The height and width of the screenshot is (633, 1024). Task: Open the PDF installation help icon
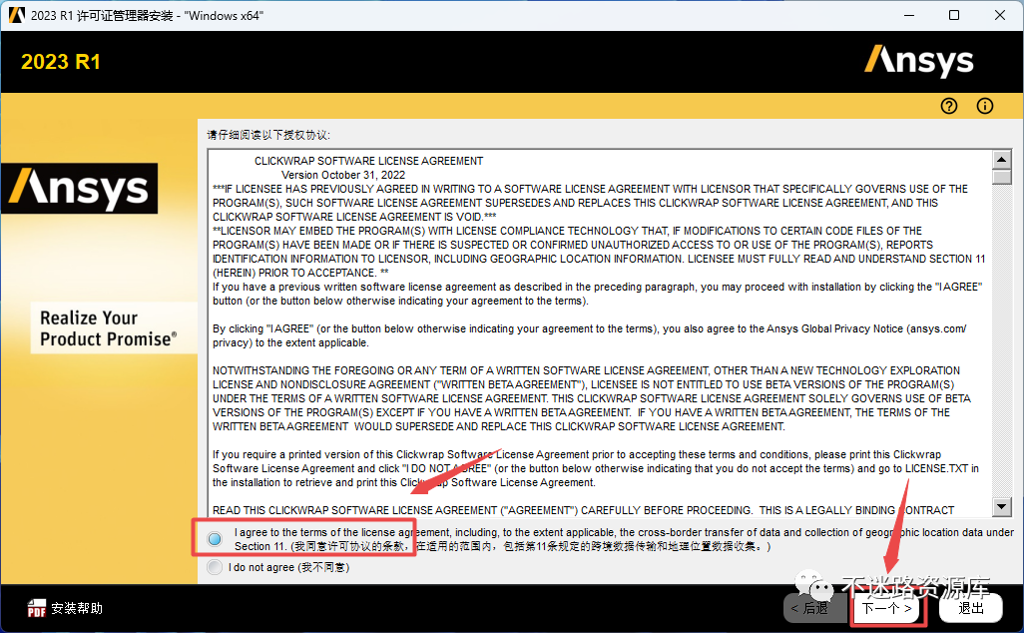pyautogui.click(x=37, y=608)
